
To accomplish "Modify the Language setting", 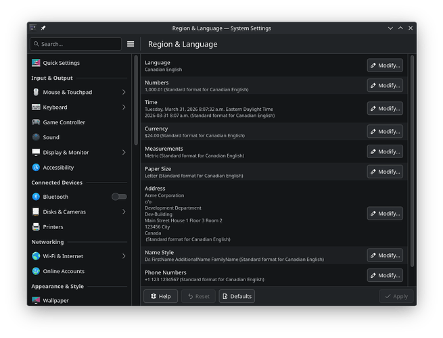I will [x=385, y=66].
